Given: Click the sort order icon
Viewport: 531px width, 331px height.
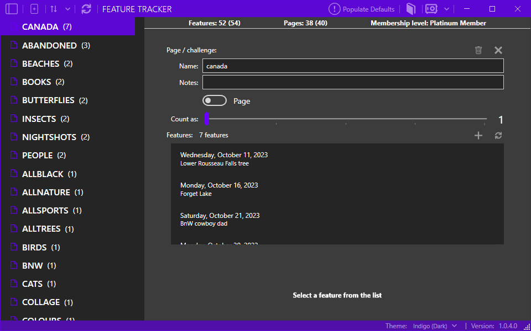Looking at the screenshot, I should tap(53, 8).
